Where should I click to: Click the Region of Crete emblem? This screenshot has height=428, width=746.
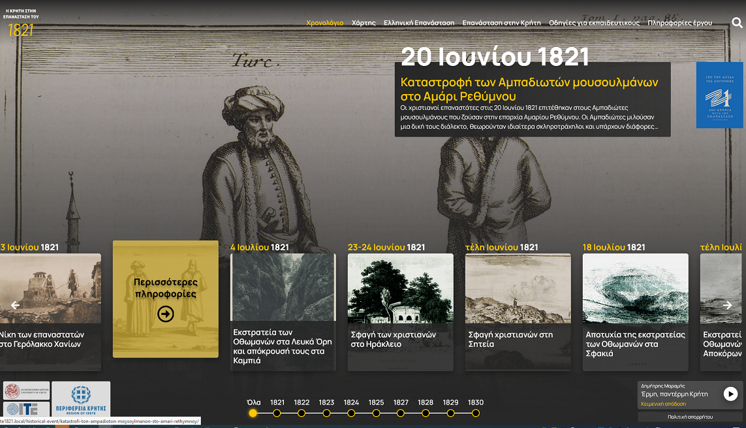point(82,399)
